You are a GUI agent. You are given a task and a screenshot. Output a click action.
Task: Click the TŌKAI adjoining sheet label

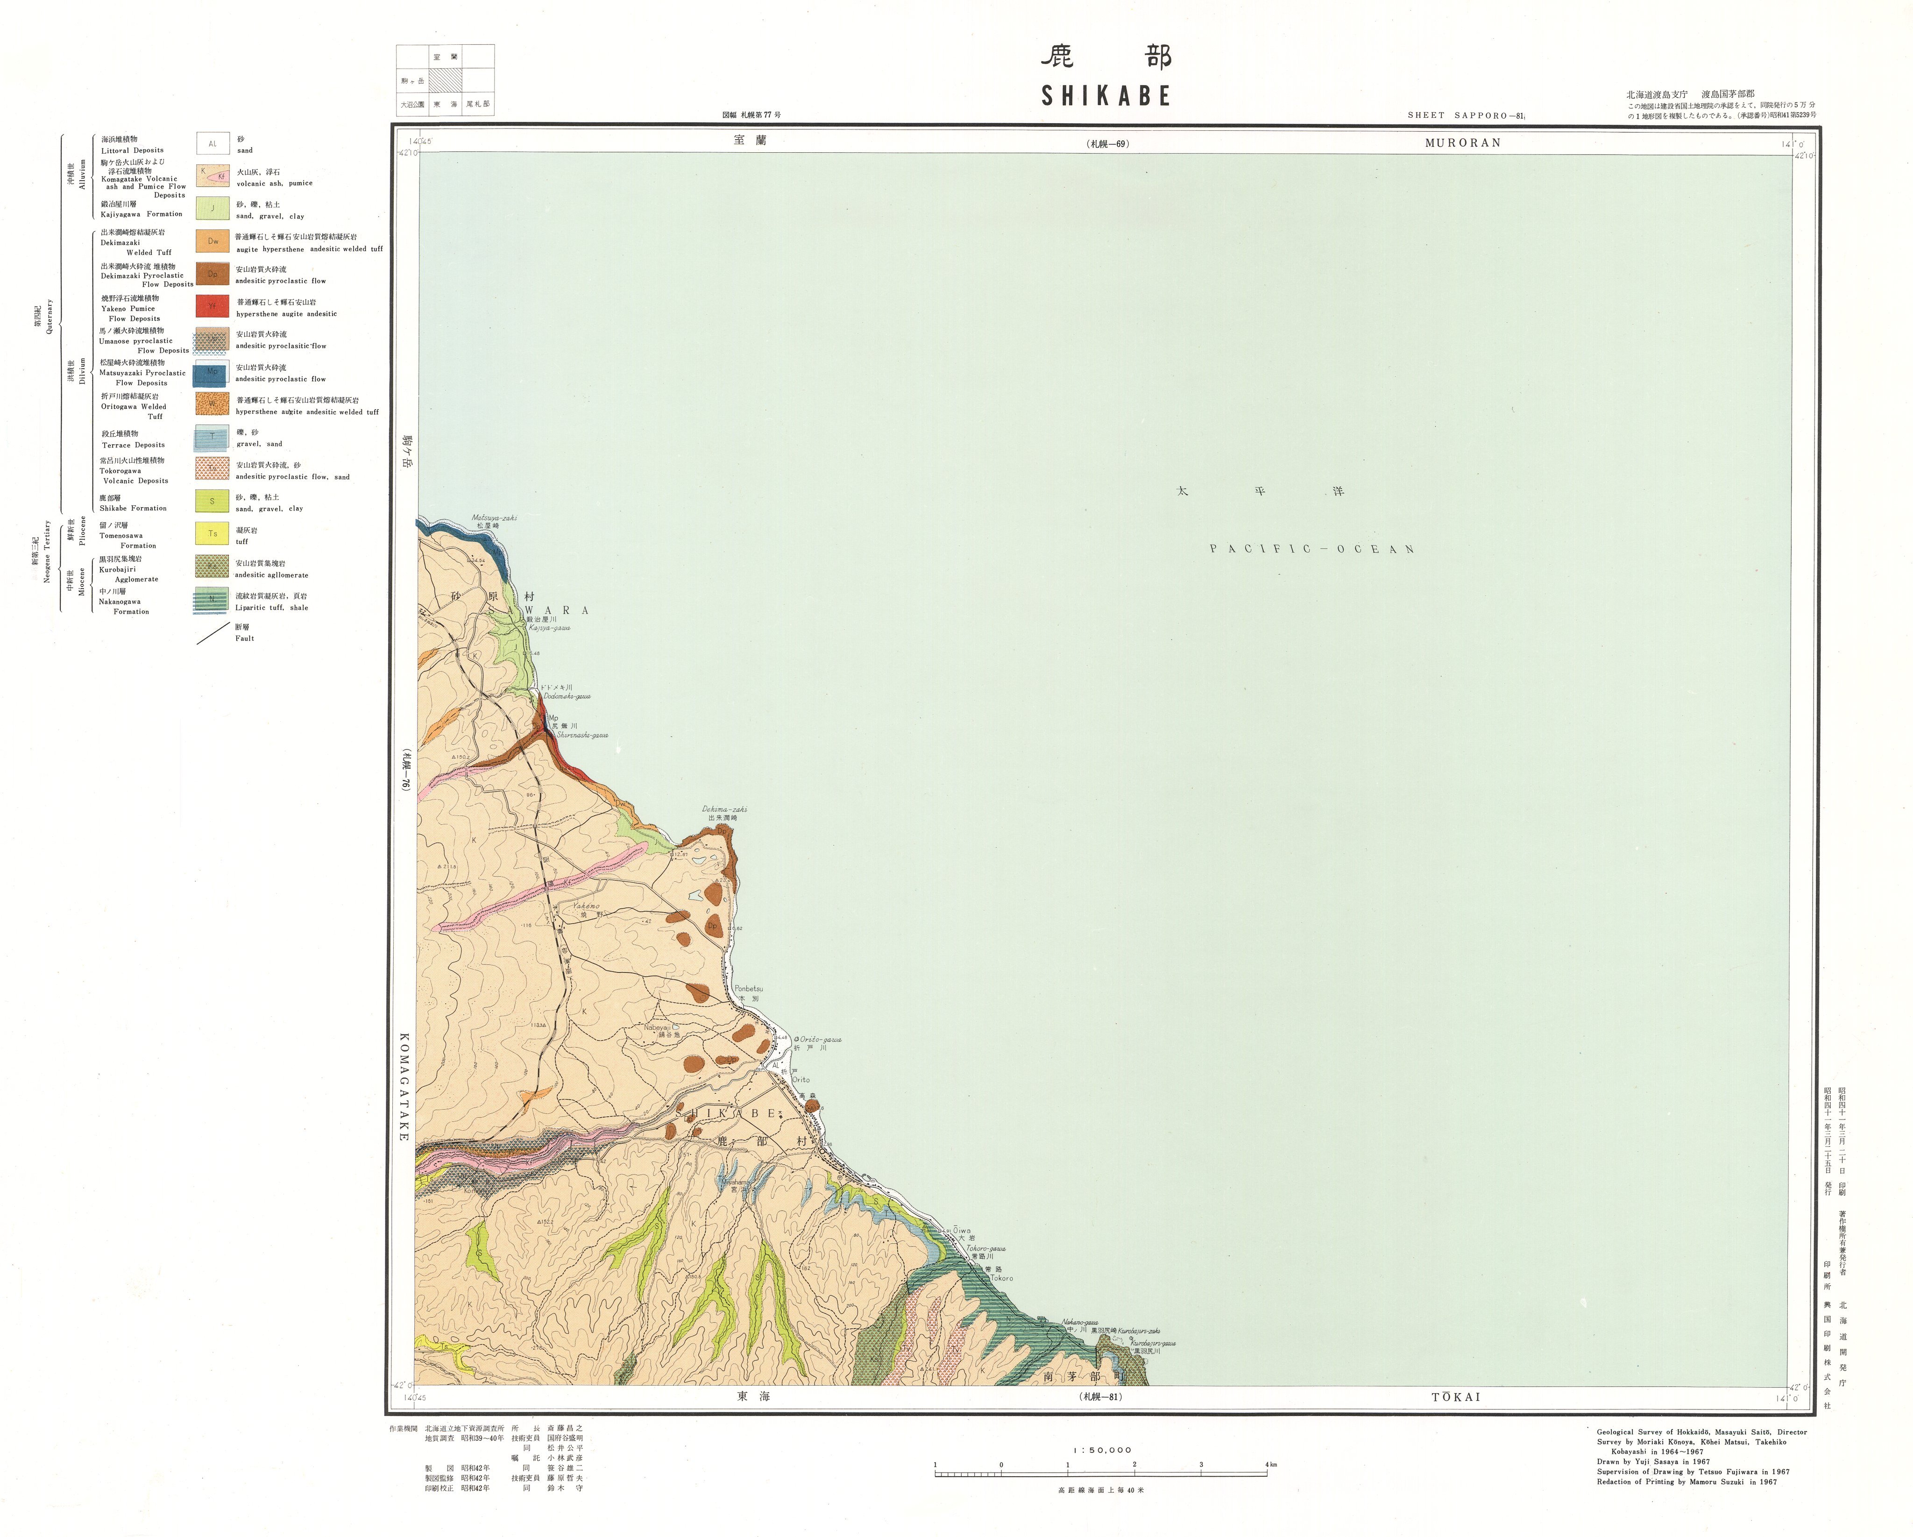coord(1455,1397)
